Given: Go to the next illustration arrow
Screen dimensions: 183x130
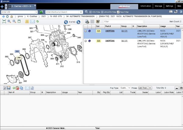Looking at the screenshot, I should point(78,22).
